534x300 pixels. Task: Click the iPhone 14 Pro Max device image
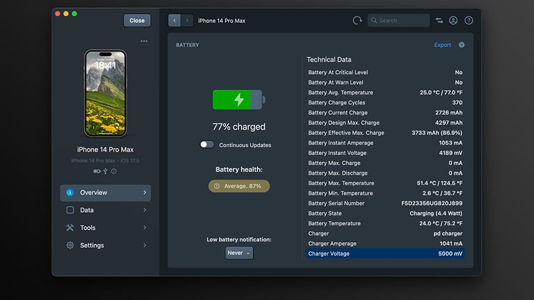(x=105, y=93)
